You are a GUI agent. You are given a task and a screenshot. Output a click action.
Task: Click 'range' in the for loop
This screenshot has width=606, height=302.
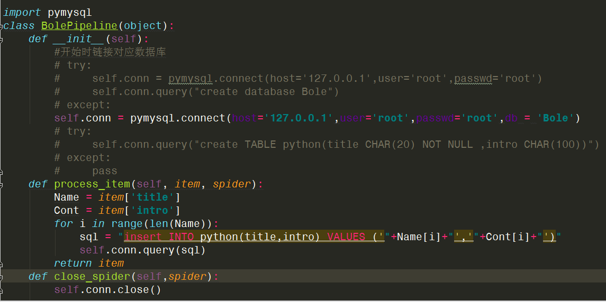(x=127, y=224)
